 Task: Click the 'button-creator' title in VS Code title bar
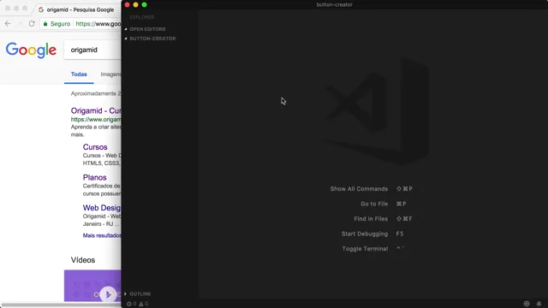(335, 4)
